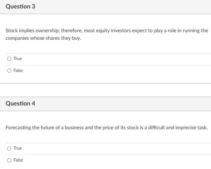Select the True radio button for Question 3
Screen dimensions: 211x169
coord(9,59)
